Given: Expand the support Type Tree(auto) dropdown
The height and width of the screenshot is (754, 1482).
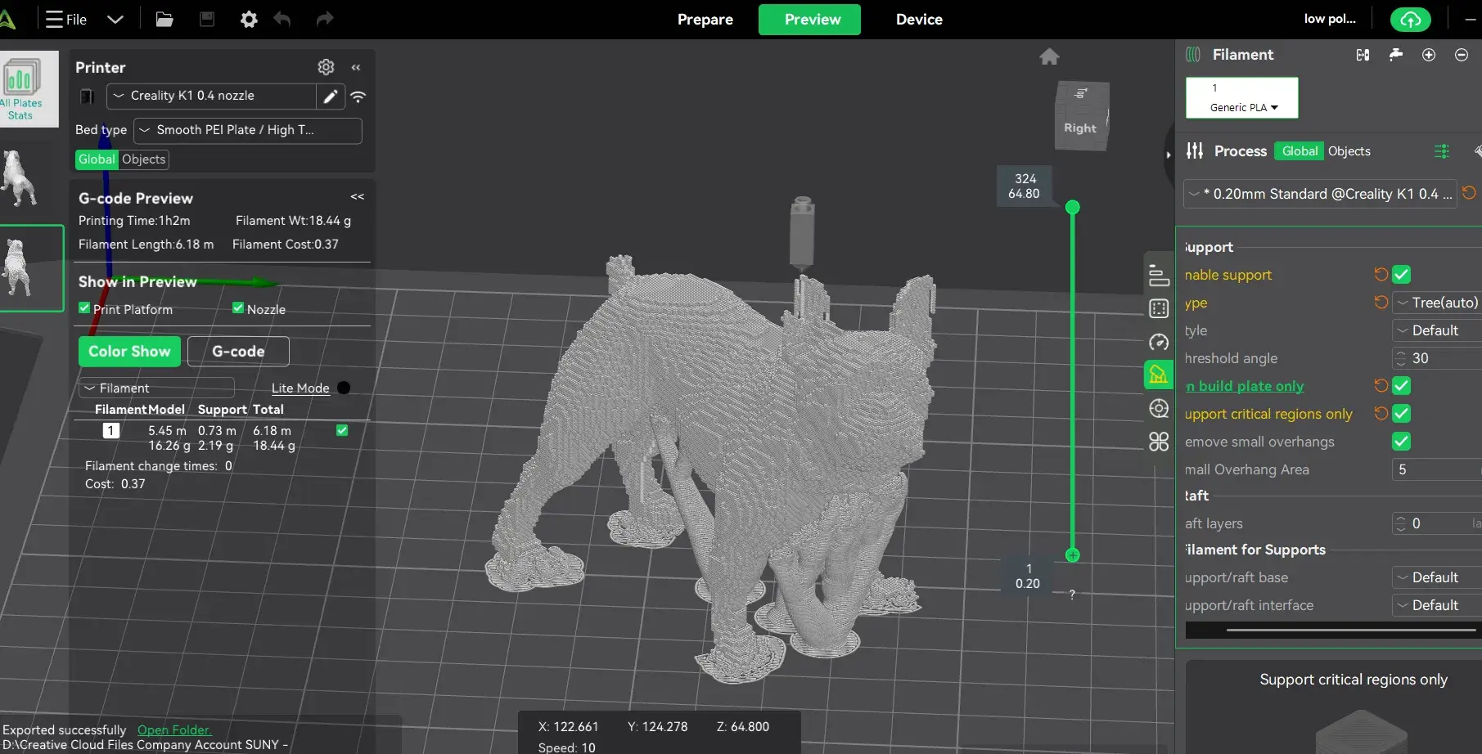Looking at the screenshot, I should point(1438,303).
